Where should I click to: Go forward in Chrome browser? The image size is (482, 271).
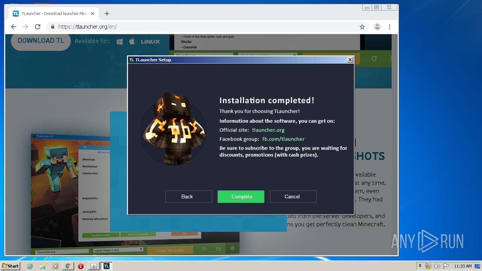(26, 27)
